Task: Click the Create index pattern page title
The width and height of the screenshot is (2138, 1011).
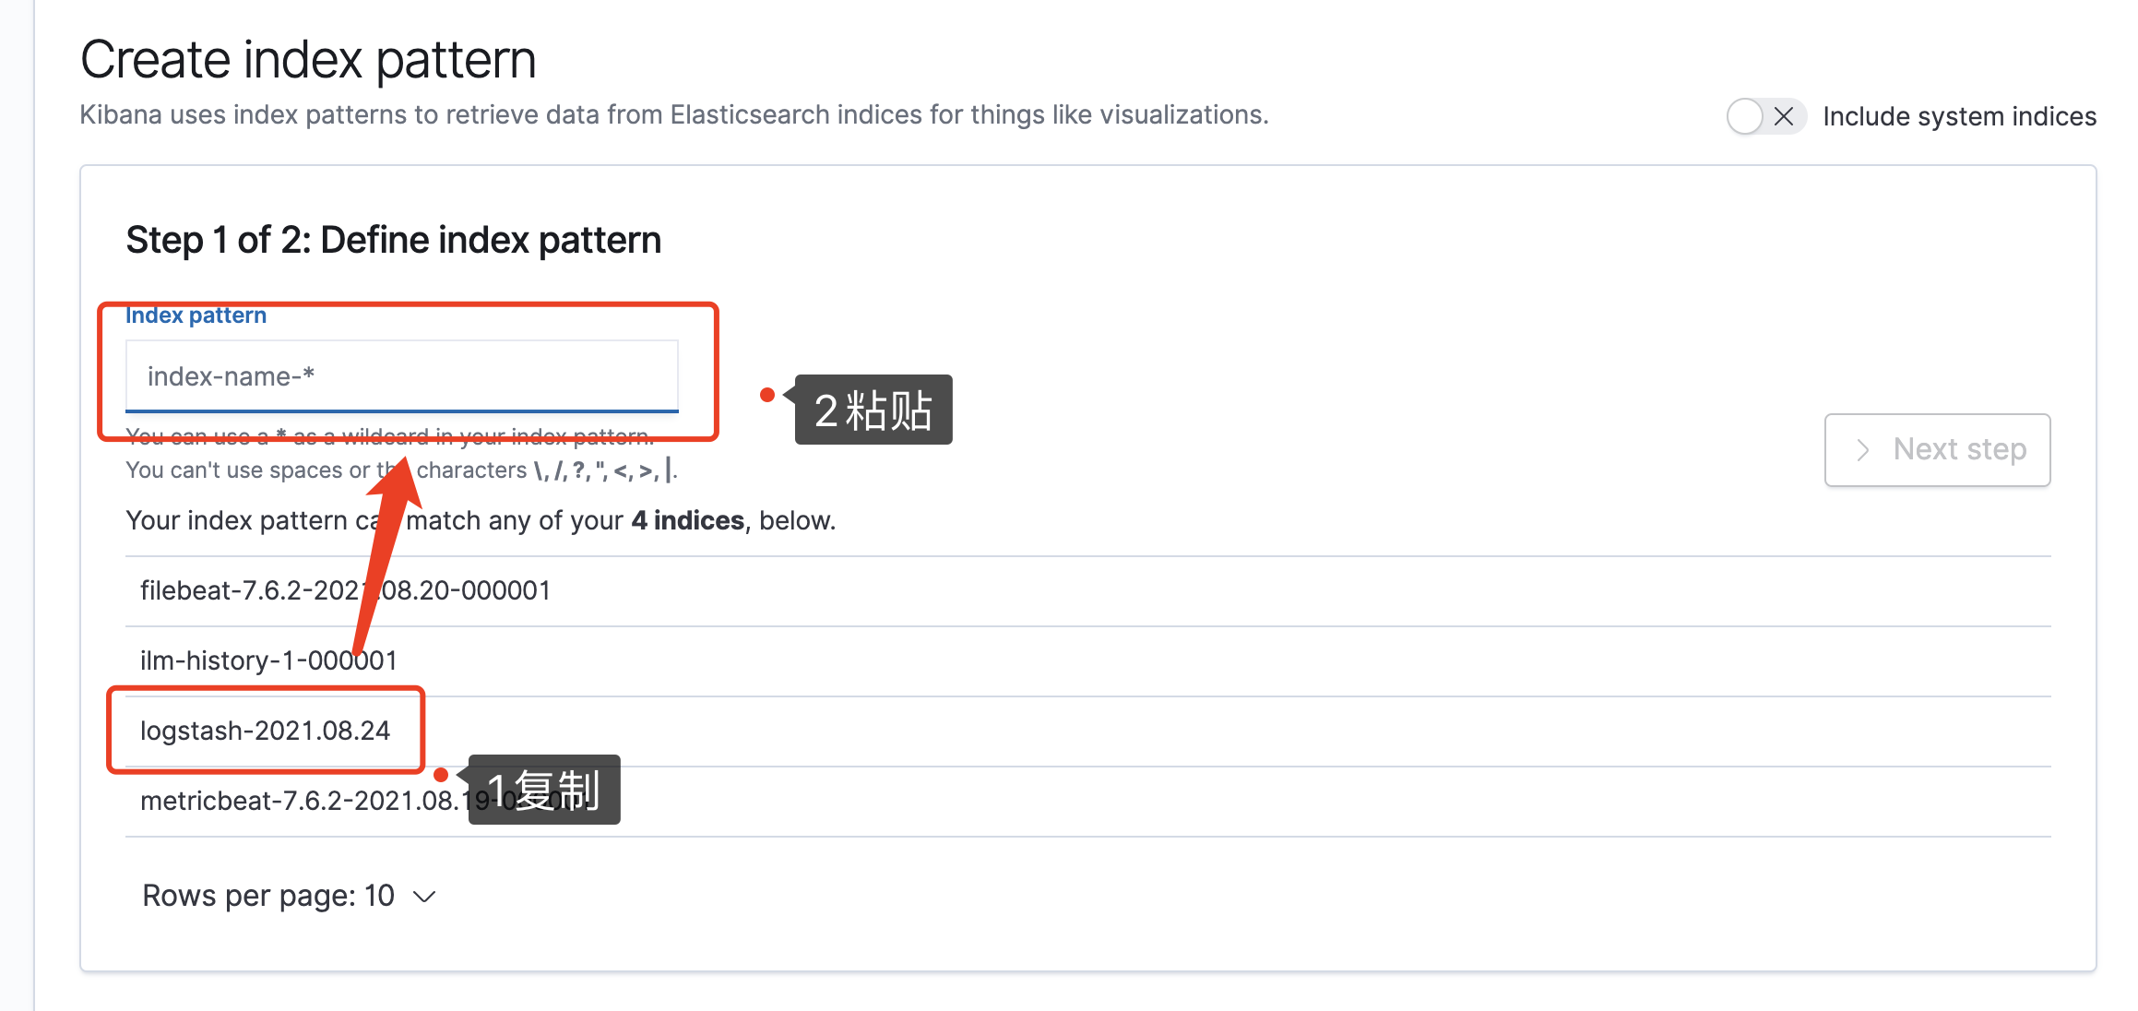Action: 308,60
